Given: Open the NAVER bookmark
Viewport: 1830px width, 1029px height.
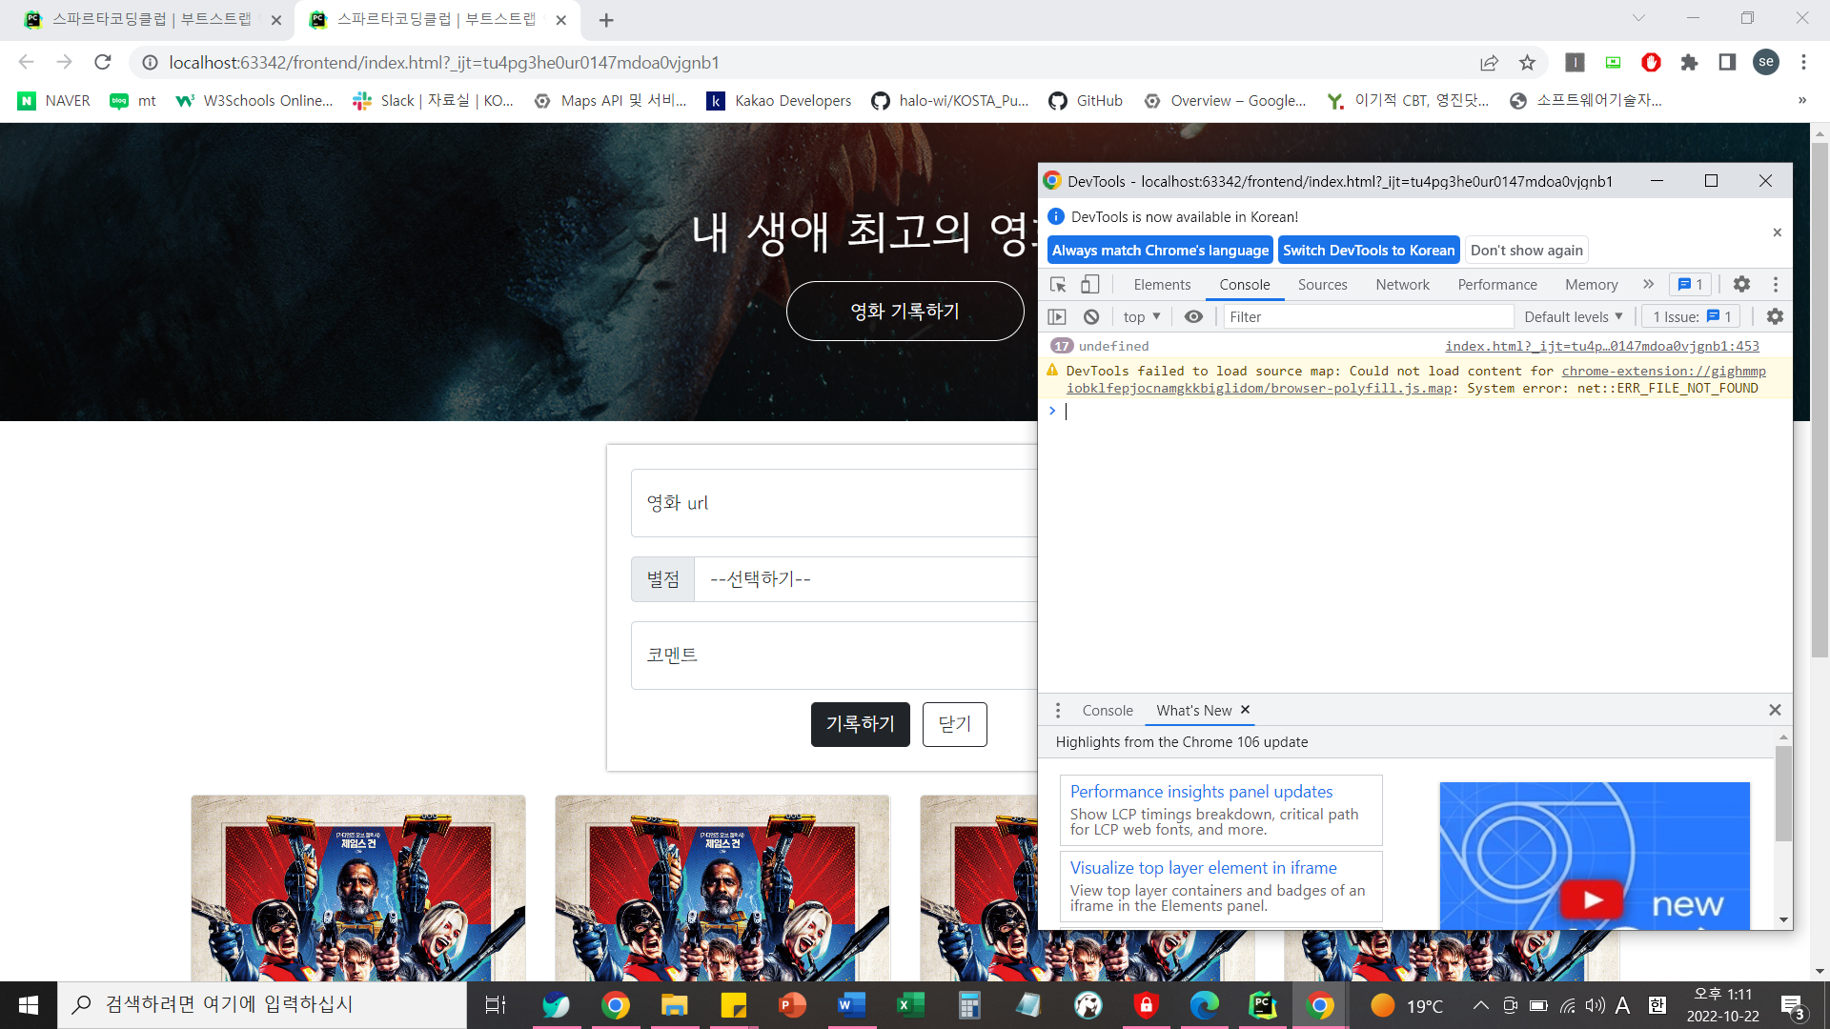Looking at the screenshot, I should 54,101.
